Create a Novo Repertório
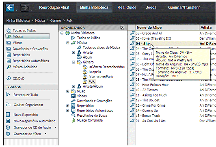Image resolution: width=216 pixels, height=147 pixels. tap(22, 115)
